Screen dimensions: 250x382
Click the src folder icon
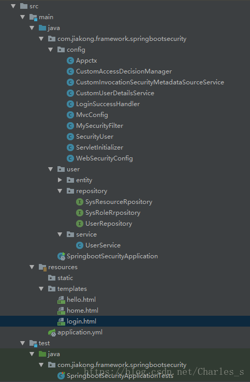(24, 6)
